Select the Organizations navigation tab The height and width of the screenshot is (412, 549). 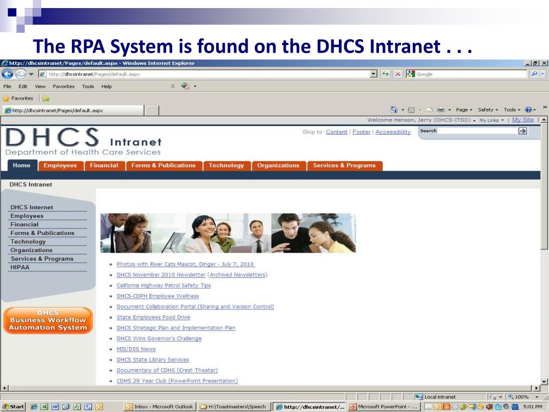coord(278,165)
